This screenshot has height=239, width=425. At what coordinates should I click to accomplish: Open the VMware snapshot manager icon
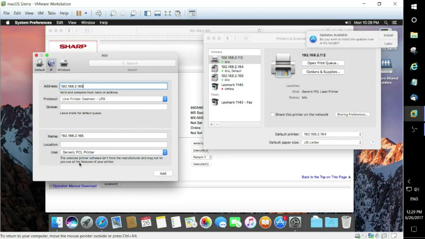[x=133, y=13]
